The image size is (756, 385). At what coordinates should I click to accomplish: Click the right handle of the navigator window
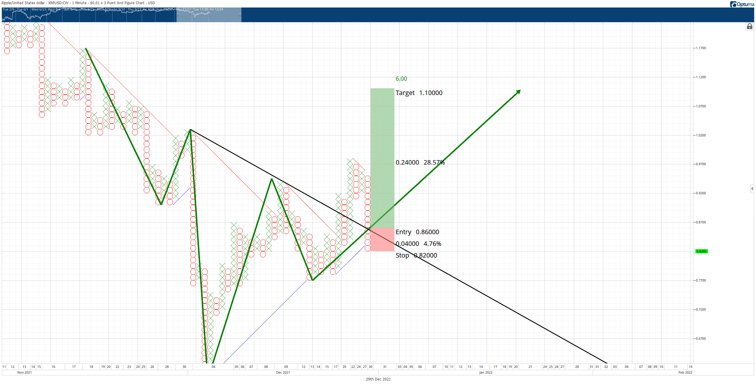tap(240, 15)
